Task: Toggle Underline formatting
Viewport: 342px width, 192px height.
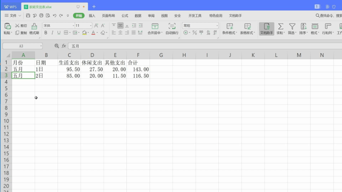Action: (x=59, y=33)
